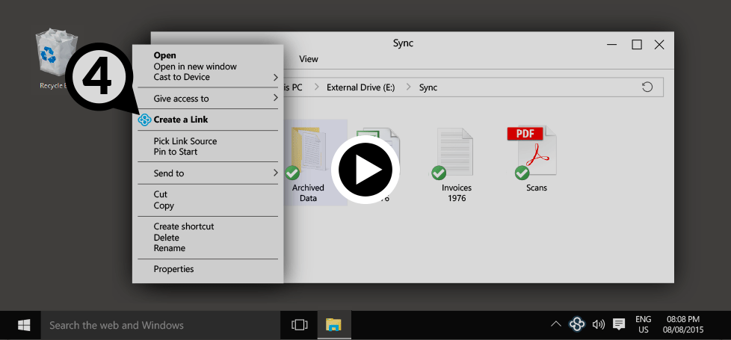Open File Explorer from the taskbar
The height and width of the screenshot is (340, 731).
333,325
